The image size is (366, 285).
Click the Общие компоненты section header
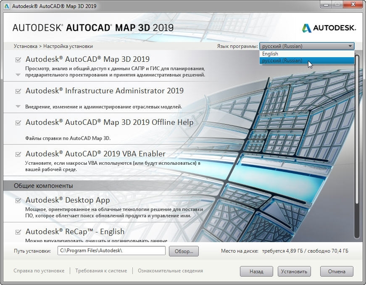43,186
